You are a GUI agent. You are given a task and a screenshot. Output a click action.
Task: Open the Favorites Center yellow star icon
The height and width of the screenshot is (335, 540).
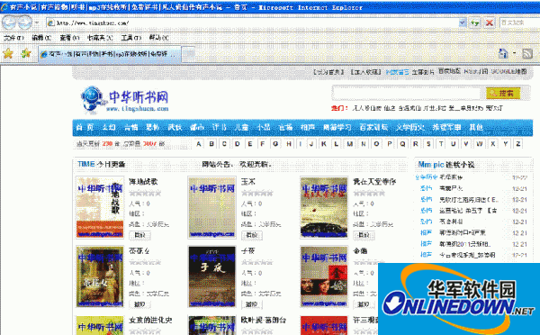tap(8, 53)
